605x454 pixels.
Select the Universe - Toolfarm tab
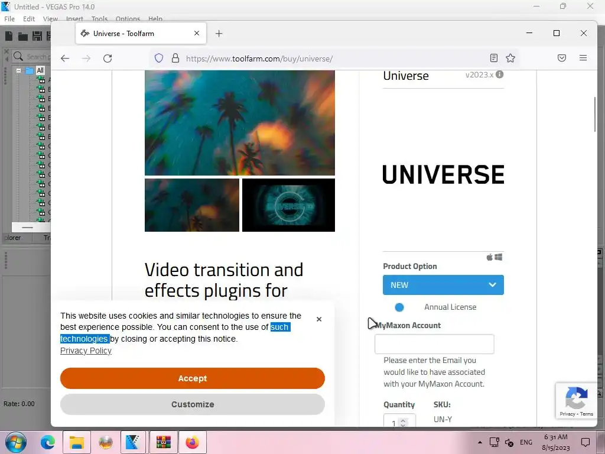tap(141, 33)
